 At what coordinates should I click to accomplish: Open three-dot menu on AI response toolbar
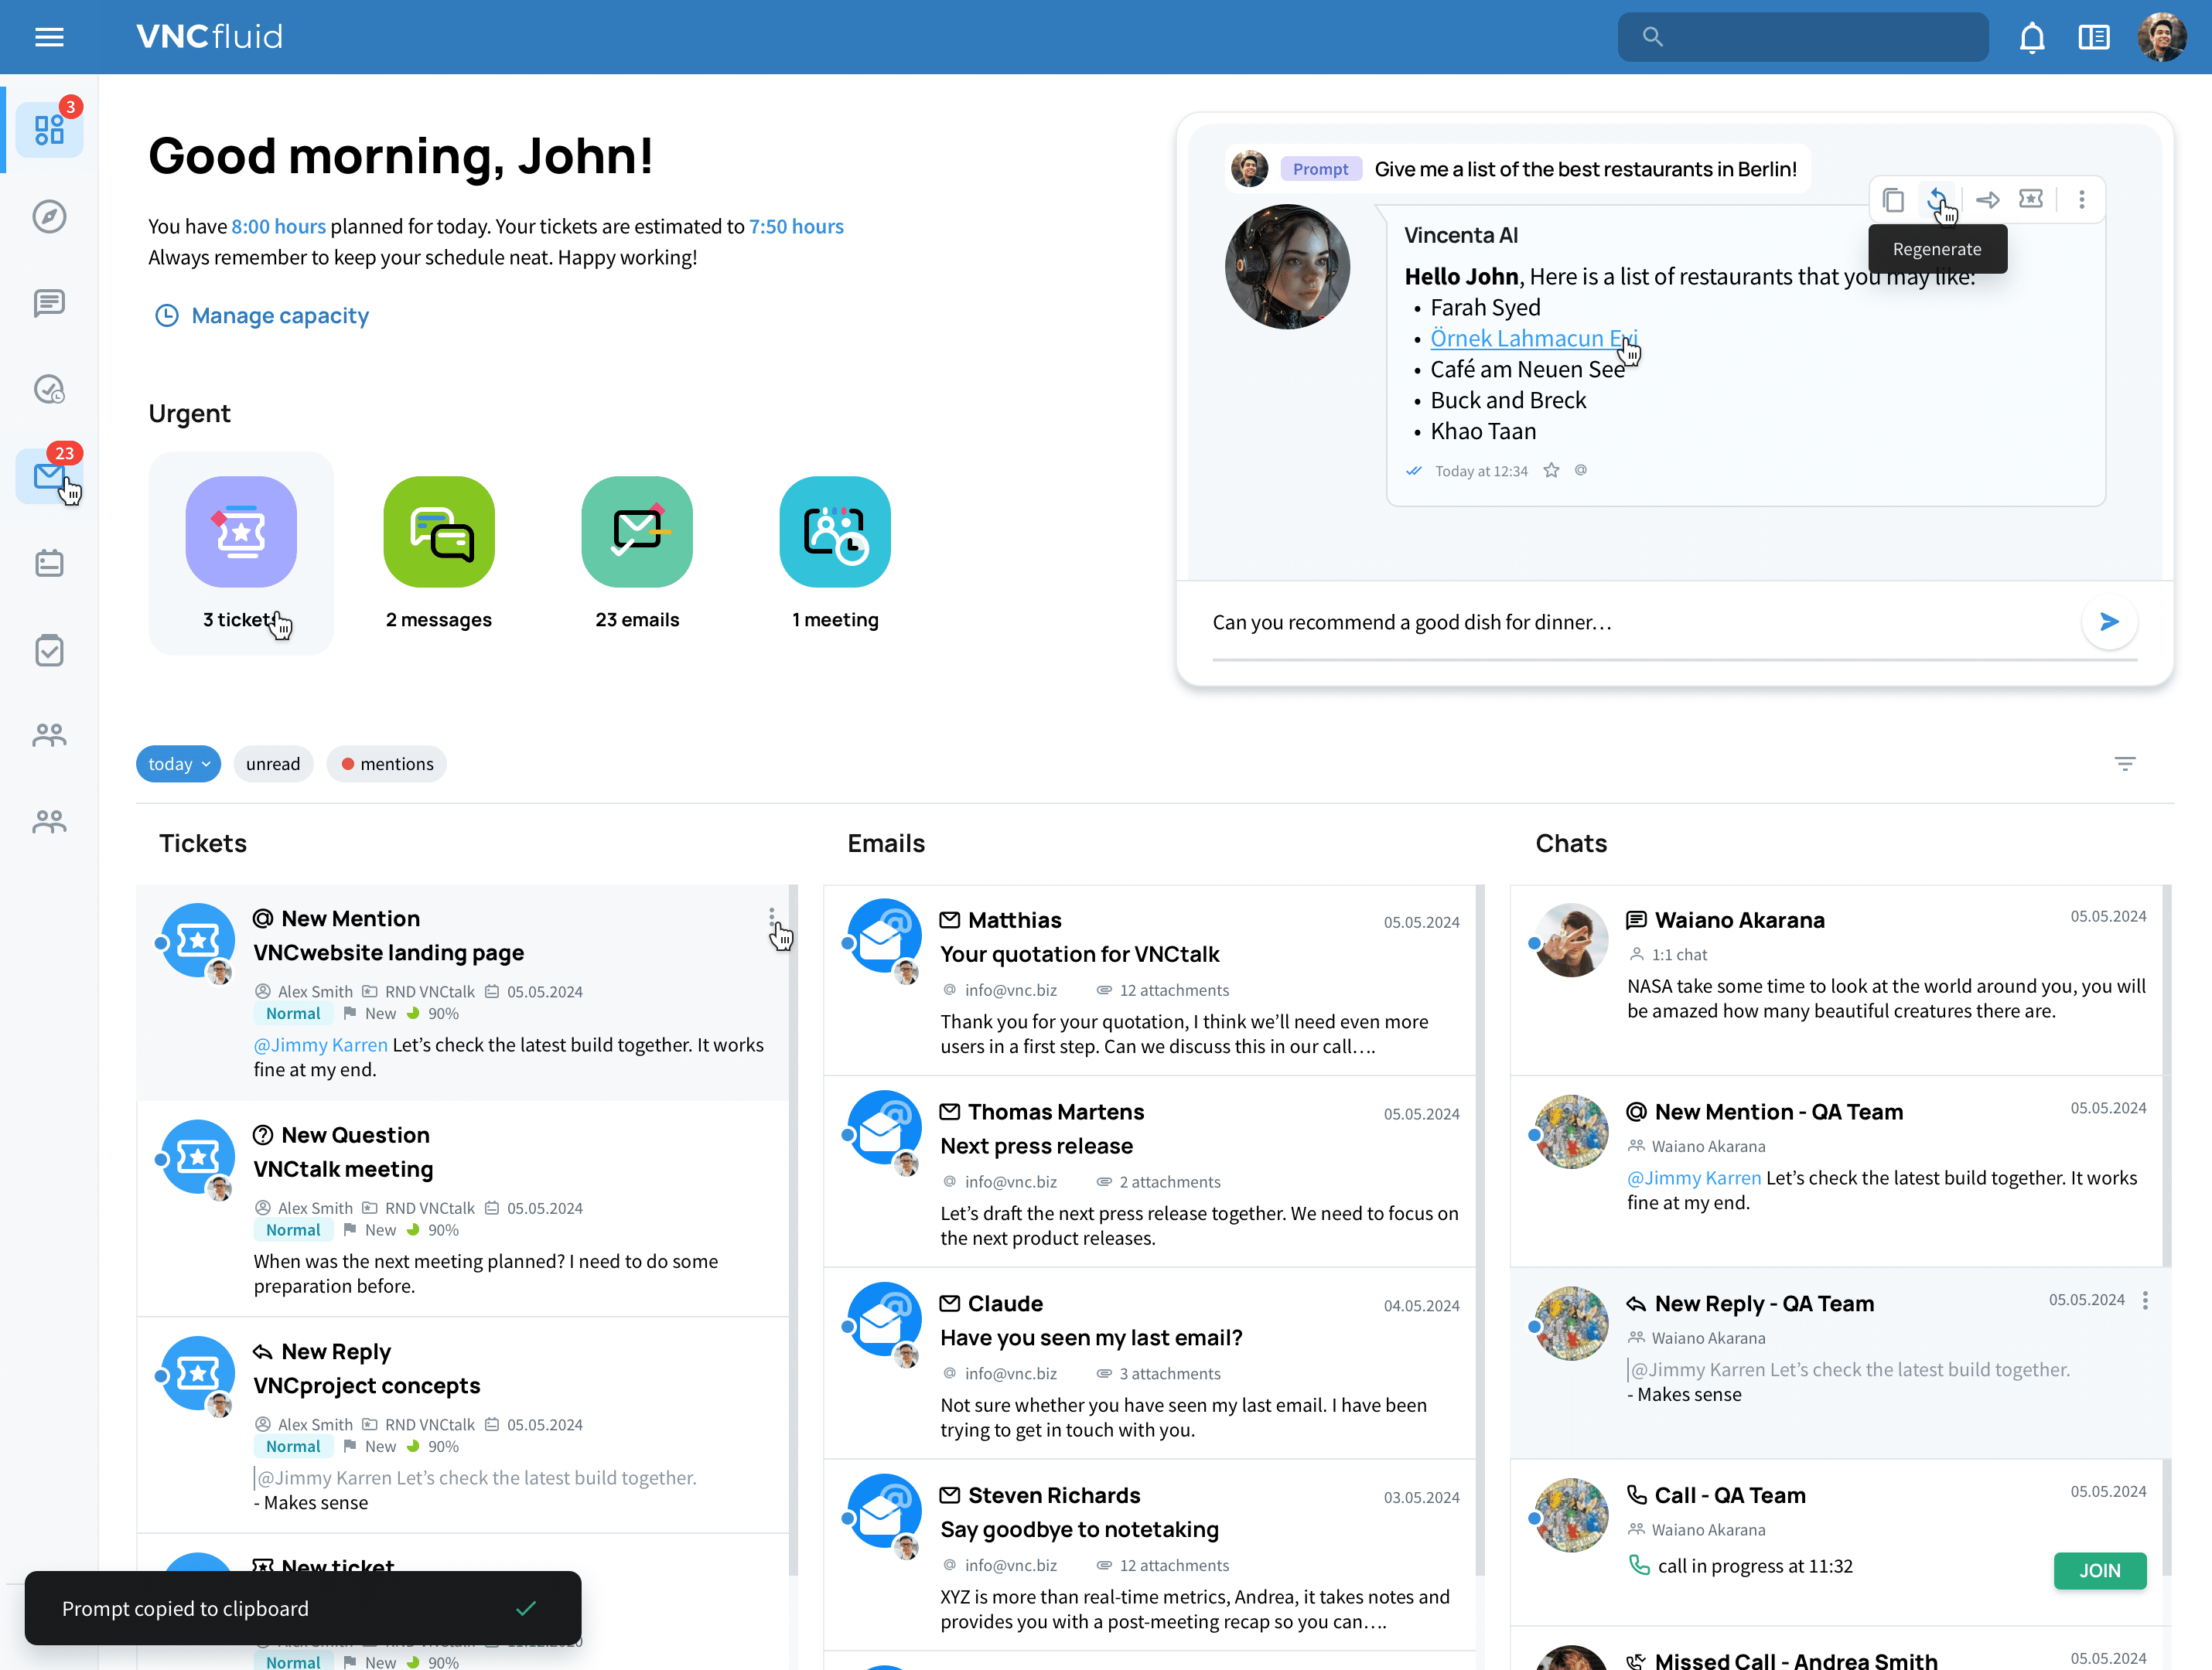pyautogui.click(x=2082, y=200)
